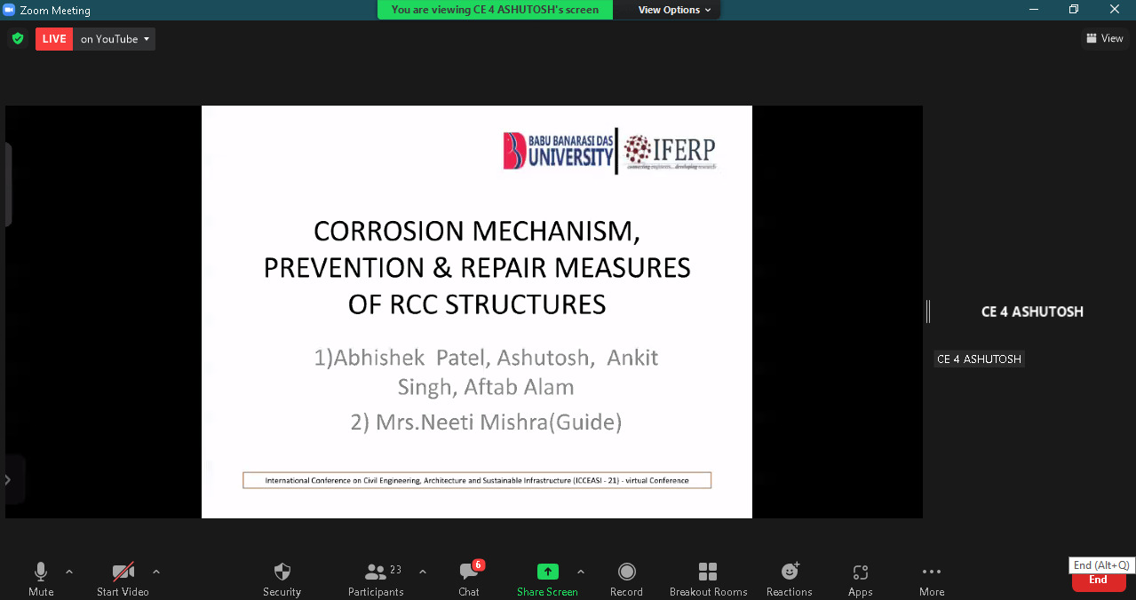1136x600 pixels.
Task: Click the International Conference footer box
Action: 477,480
